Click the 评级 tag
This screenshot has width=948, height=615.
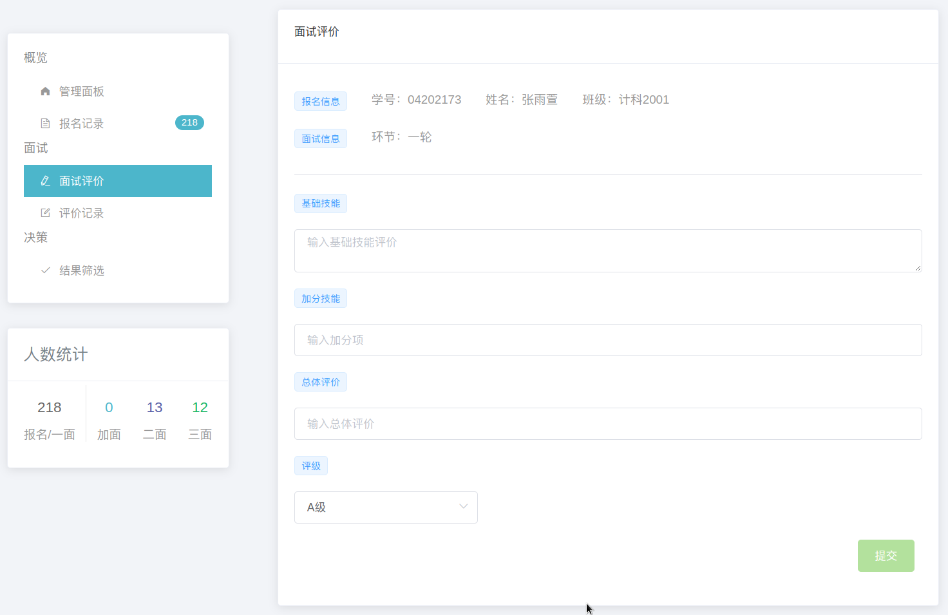pyautogui.click(x=311, y=466)
